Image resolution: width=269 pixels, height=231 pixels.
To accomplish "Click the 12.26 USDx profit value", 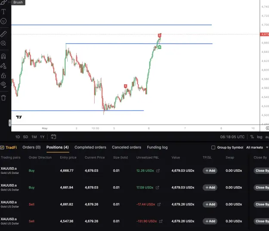I will pyautogui.click(x=145, y=171).
